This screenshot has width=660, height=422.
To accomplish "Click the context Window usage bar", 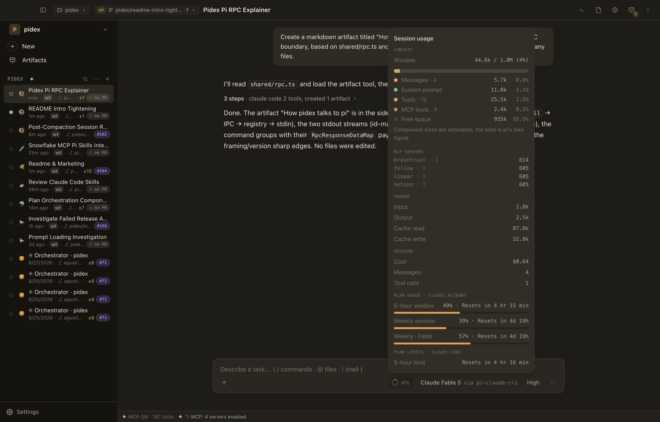I will pyautogui.click(x=461, y=71).
